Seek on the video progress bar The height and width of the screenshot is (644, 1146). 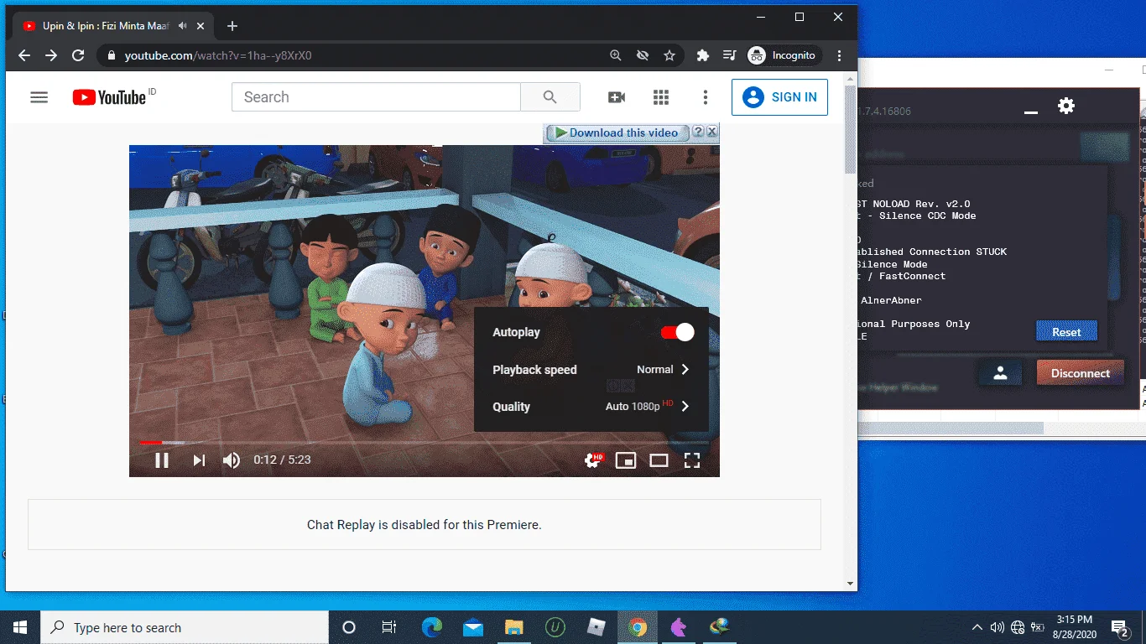425,442
